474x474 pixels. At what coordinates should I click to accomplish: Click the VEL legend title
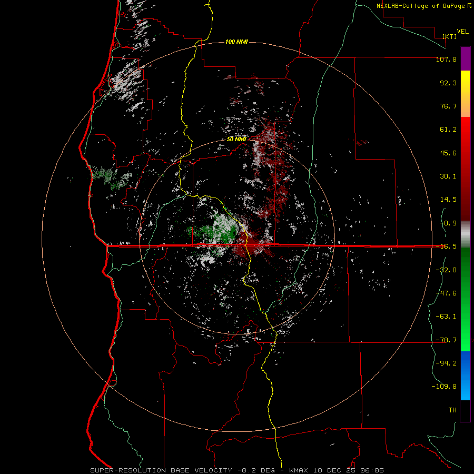point(462,32)
